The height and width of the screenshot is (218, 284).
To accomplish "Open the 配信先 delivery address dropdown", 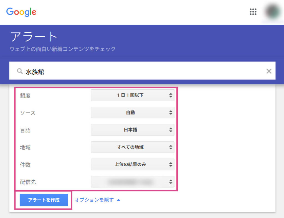I will [x=133, y=182].
